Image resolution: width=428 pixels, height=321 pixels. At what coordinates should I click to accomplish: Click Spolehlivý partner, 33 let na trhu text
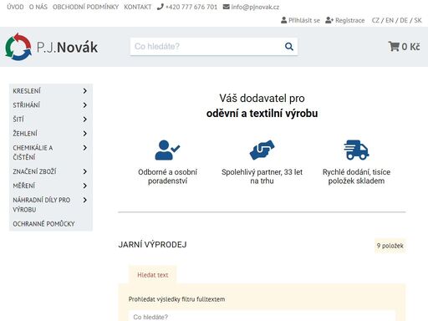pyautogui.click(x=262, y=176)
